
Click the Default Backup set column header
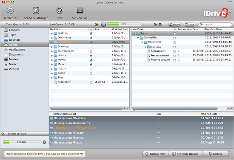pyautogui.click(x=105, y=114)
